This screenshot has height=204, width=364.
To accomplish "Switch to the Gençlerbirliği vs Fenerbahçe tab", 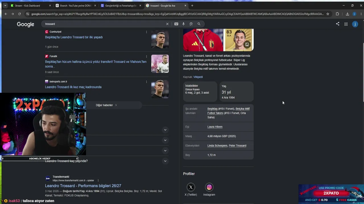I will coord(121,6).
